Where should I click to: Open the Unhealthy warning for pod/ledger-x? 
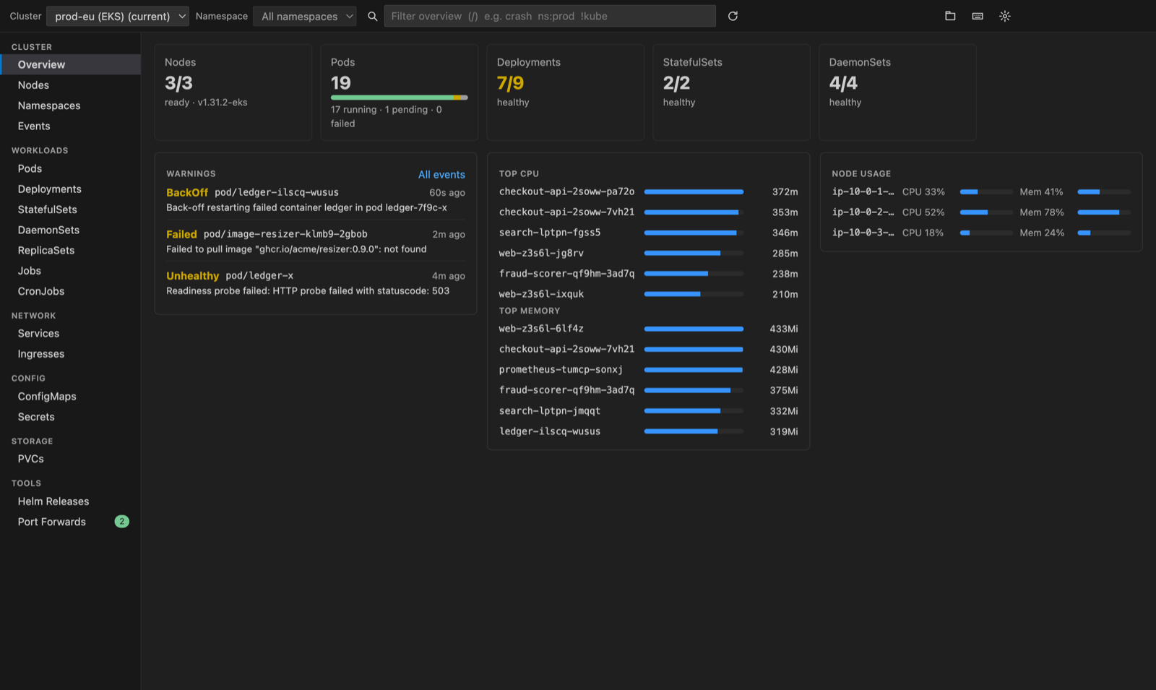pos(316,283)
